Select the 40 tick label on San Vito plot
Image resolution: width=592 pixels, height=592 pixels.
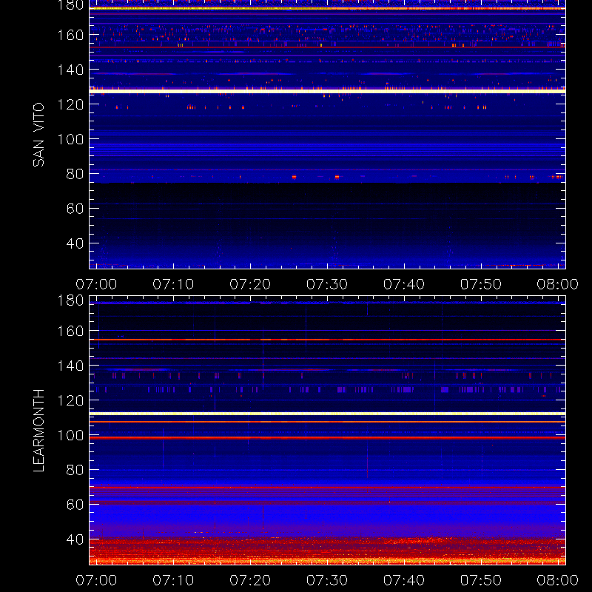pos(75,243)
